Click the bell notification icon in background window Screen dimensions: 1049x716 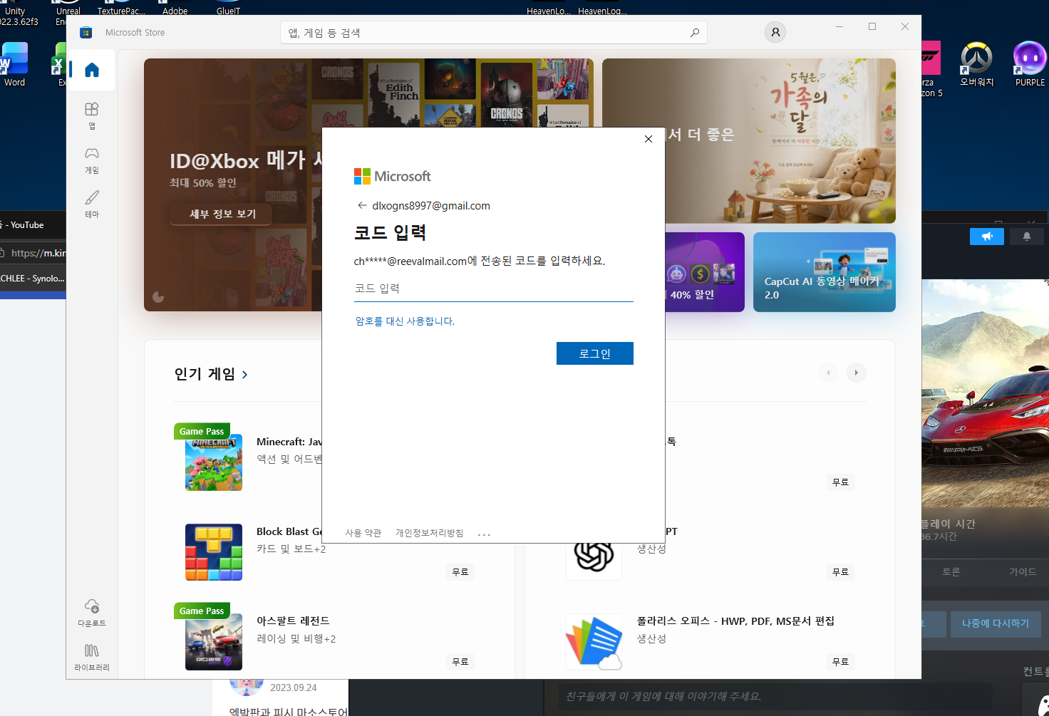point(1027,237)
